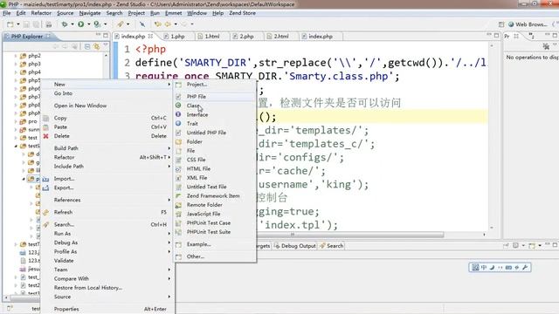This screenshot has width=559, height=314.
Task: Toggle Link with Editor in PHP Explorer
Action: [x=97, y=46]
